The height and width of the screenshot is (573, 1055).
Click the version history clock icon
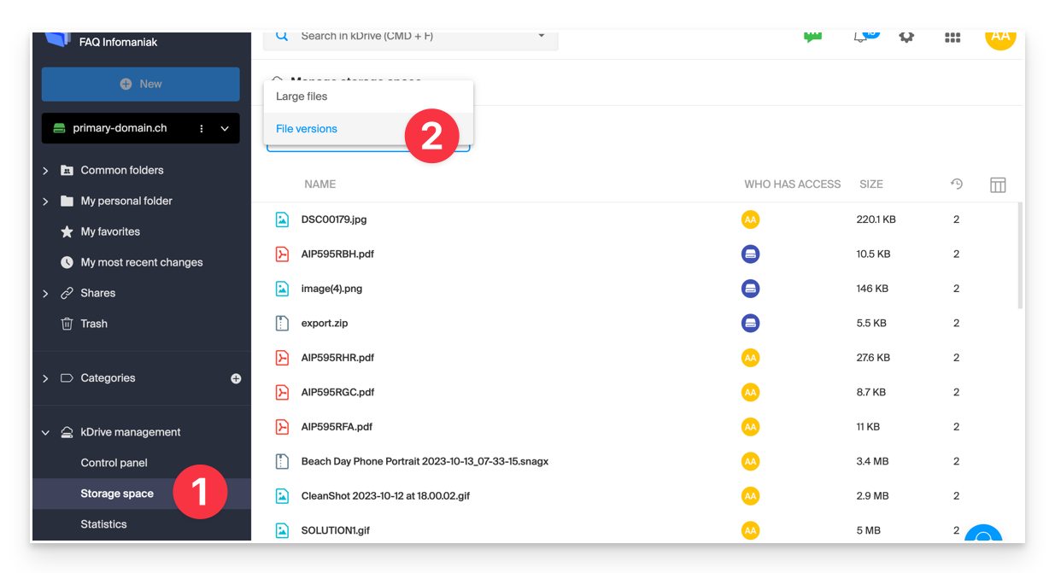[956, 184]
